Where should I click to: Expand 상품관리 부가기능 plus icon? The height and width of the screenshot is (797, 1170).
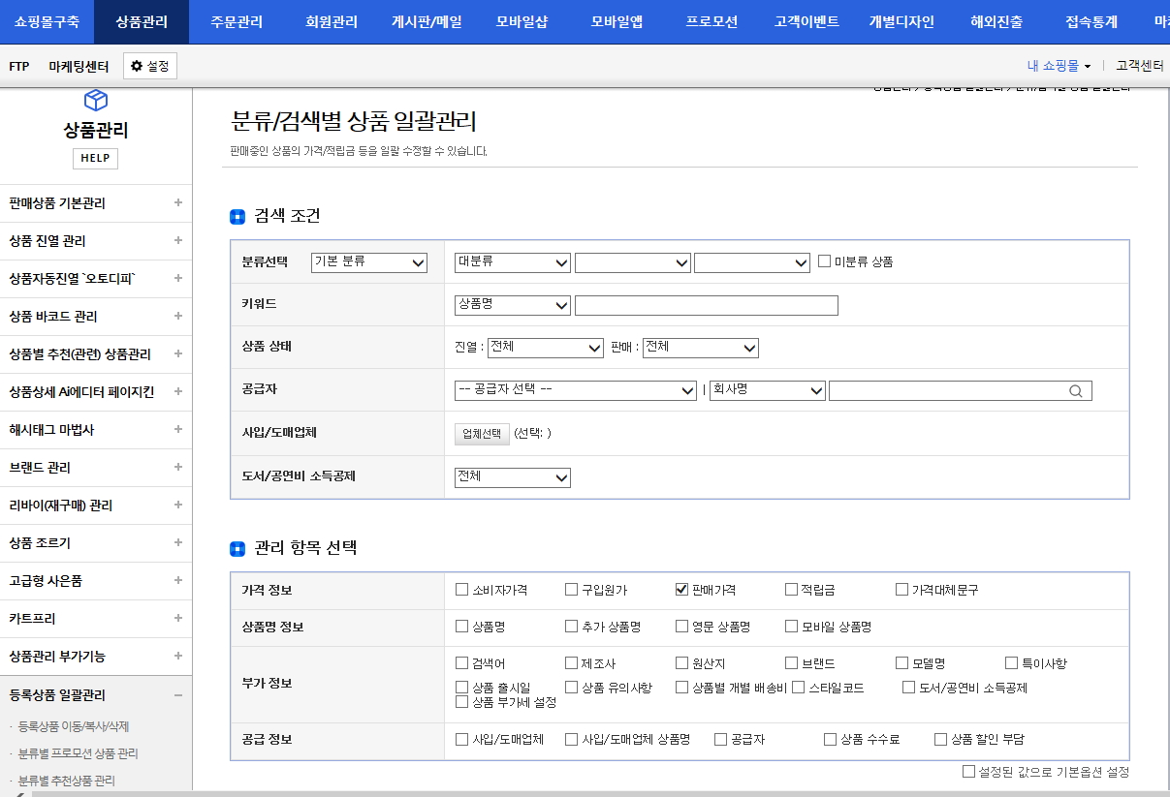point(177,656)
